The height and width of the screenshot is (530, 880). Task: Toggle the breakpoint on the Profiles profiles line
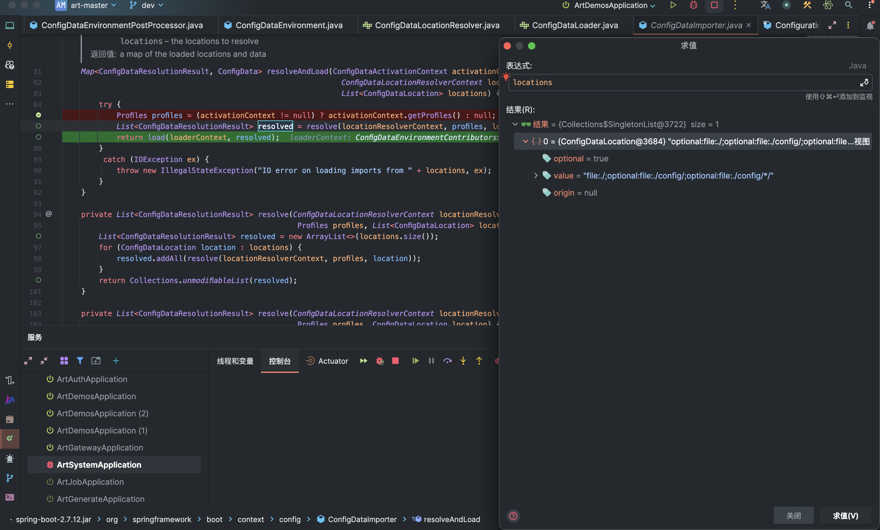pos(38,115)
